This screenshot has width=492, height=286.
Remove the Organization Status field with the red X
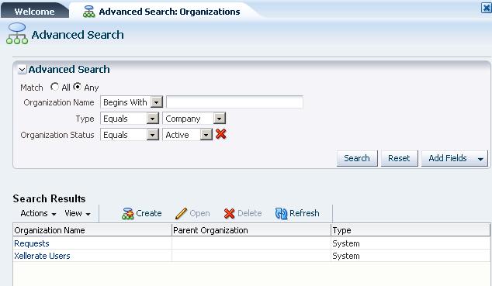pos(221,134)
